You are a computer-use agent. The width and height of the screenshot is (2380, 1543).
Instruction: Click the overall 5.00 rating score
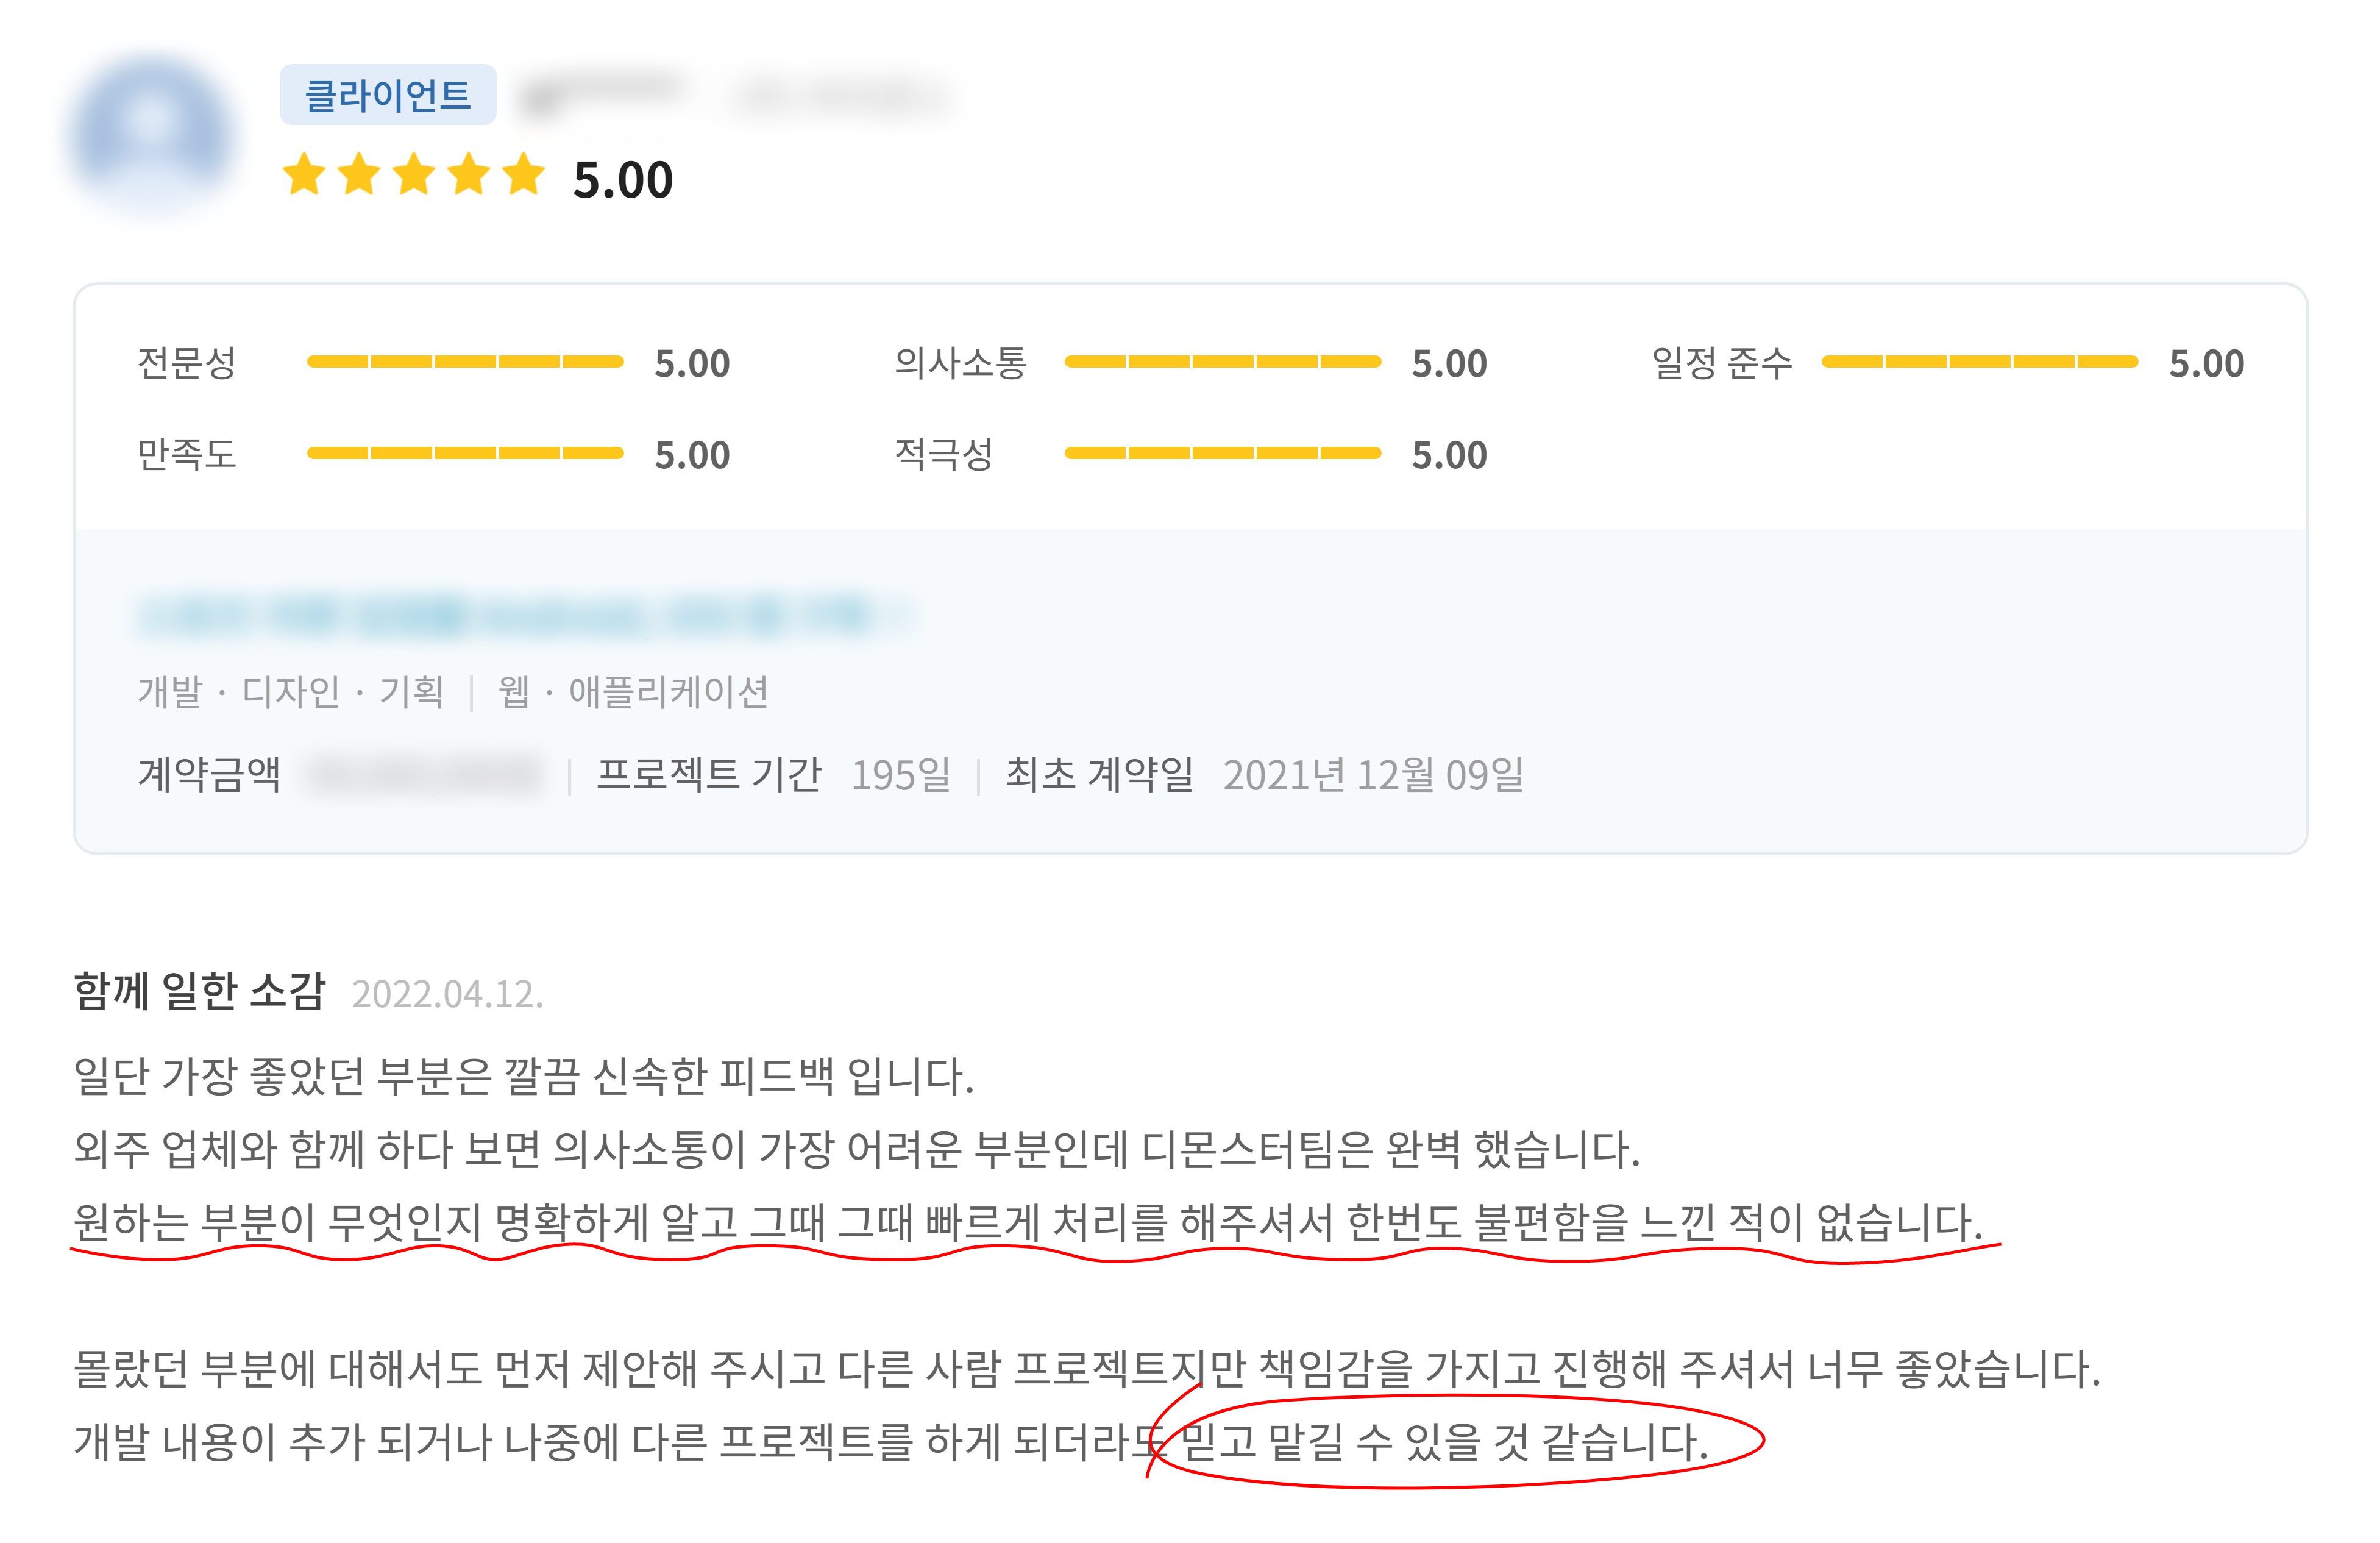622,180
